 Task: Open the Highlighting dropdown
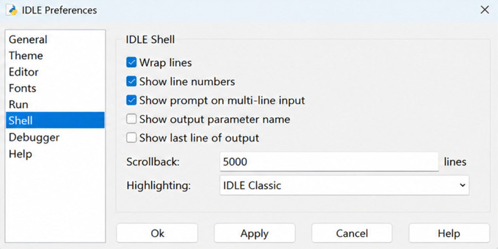(x=344, y=185)
